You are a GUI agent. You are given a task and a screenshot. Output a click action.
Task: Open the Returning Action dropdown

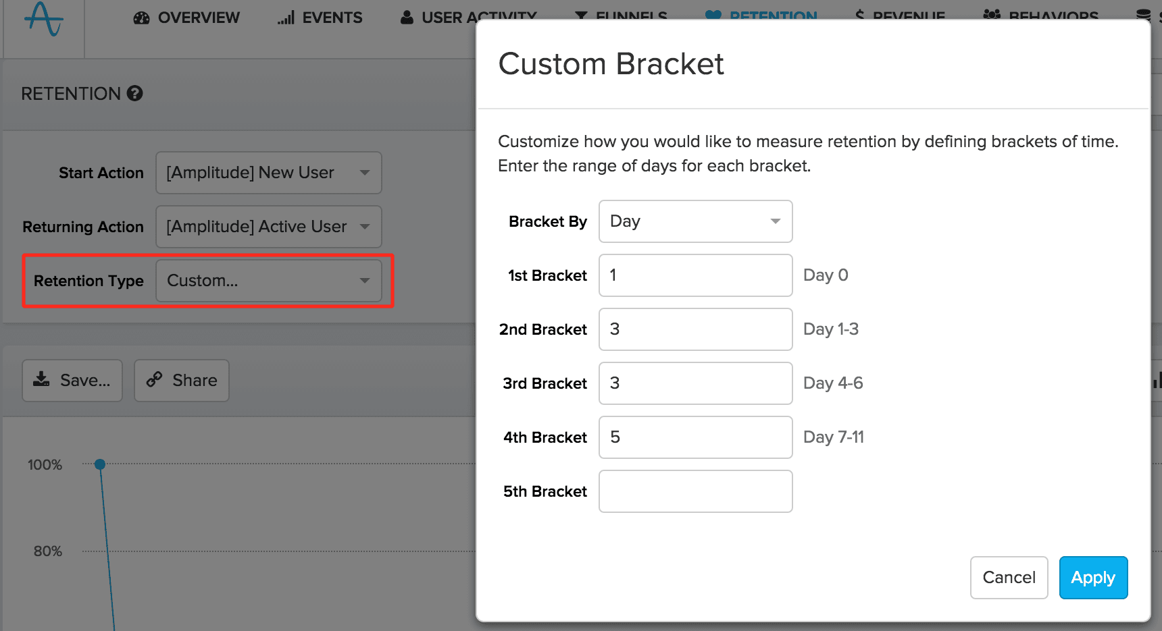(269, 227)
